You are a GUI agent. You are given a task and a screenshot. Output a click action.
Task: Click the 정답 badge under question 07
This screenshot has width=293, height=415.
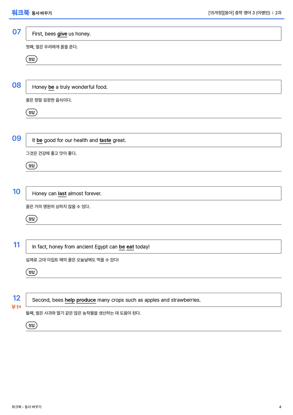(31, 59)
